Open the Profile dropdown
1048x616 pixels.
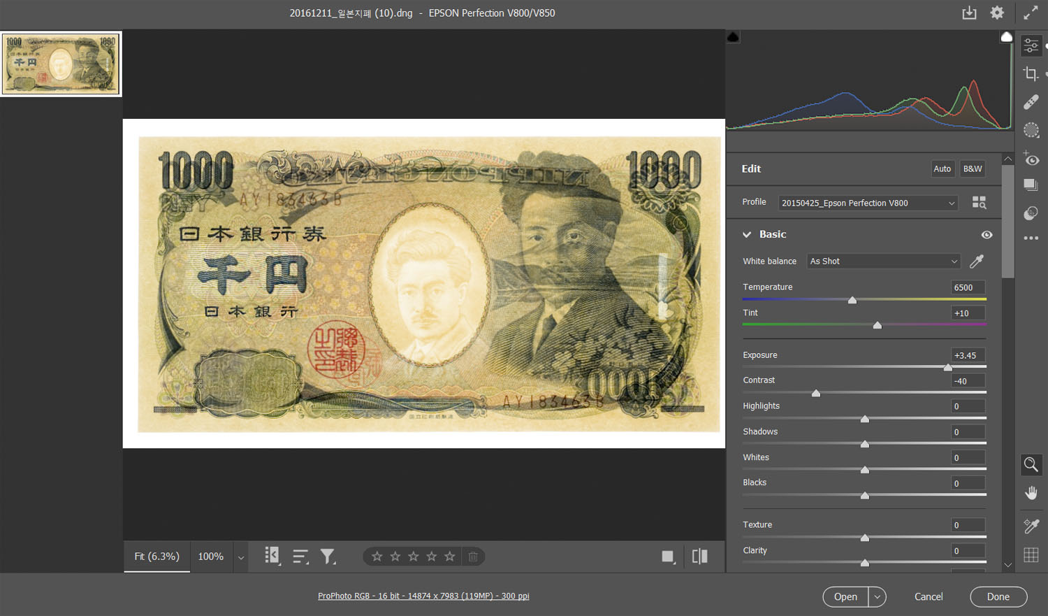tap(868, 203)
